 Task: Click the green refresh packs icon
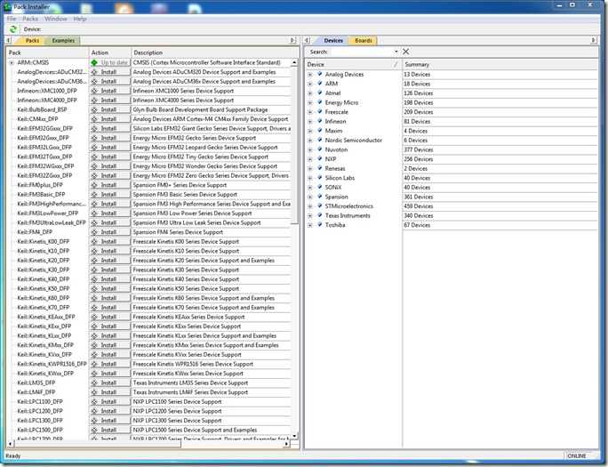click(13, 29)
